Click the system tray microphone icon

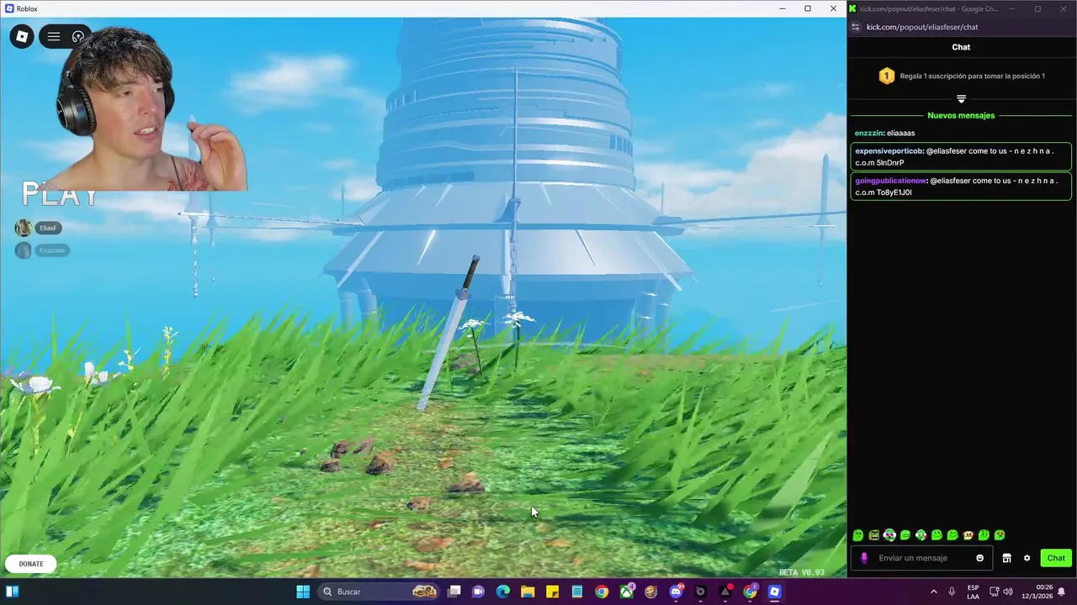click(952, 592)
